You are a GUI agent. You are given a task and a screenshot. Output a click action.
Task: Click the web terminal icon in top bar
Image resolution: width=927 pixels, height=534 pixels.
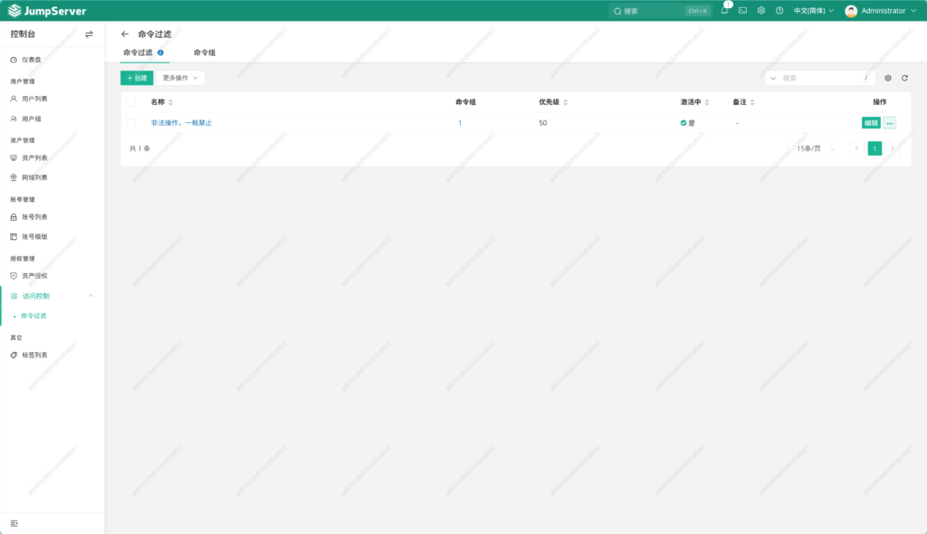[742, 10]
